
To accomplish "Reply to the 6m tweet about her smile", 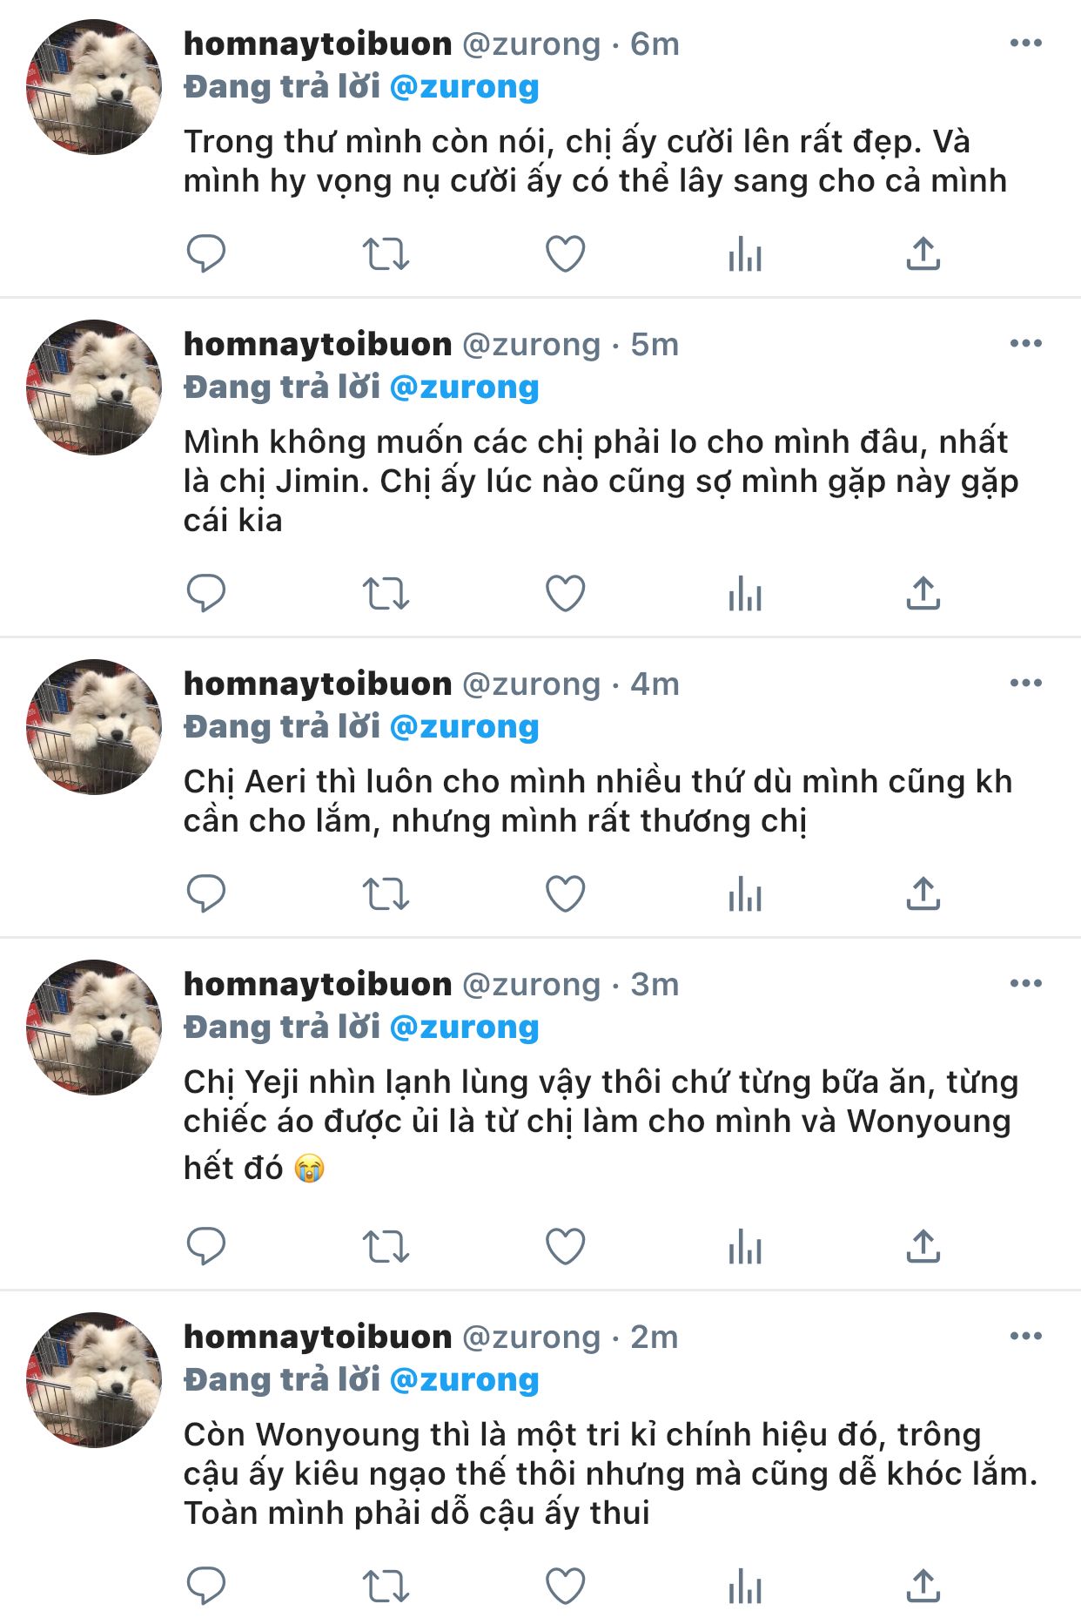I will [x=206, y=254].
